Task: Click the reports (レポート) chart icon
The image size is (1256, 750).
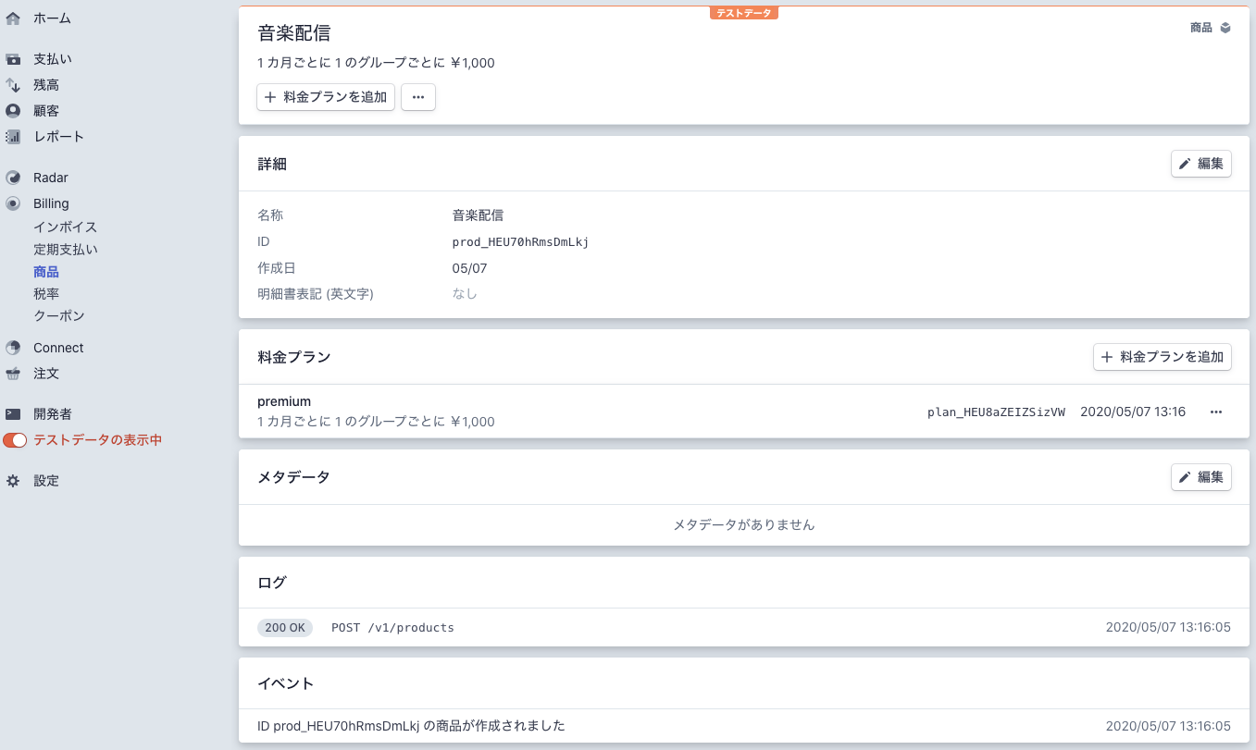Action: [x=13, y=137]
